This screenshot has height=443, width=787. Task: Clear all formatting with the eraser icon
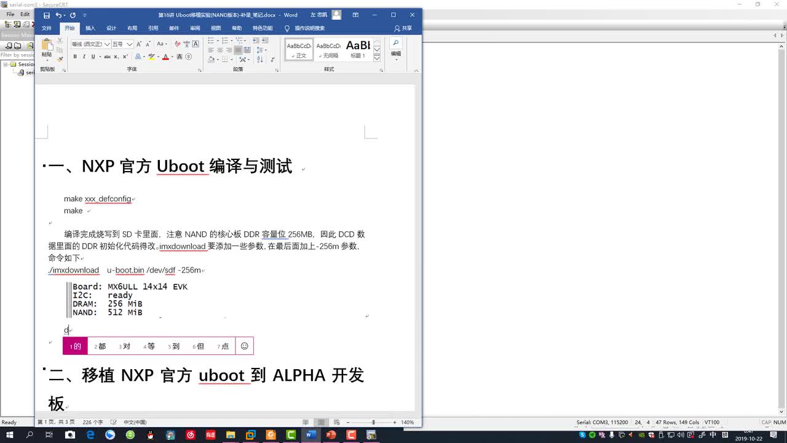point(177,44)
